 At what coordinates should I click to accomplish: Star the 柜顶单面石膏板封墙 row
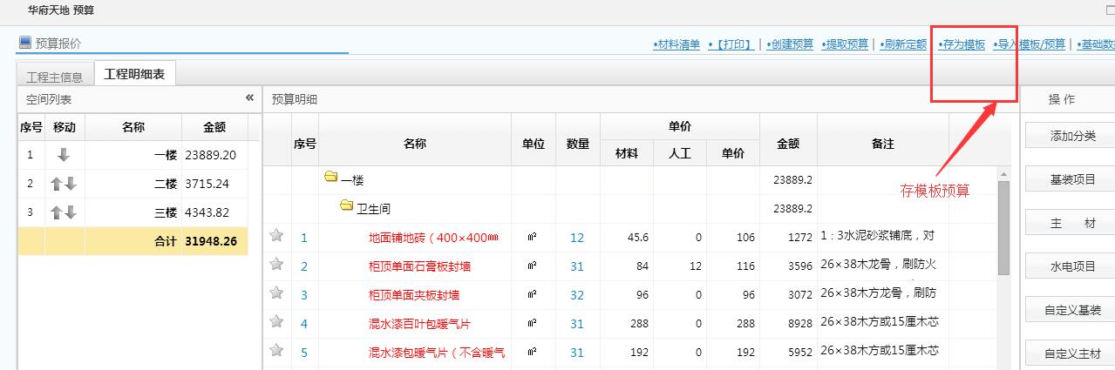277,265
